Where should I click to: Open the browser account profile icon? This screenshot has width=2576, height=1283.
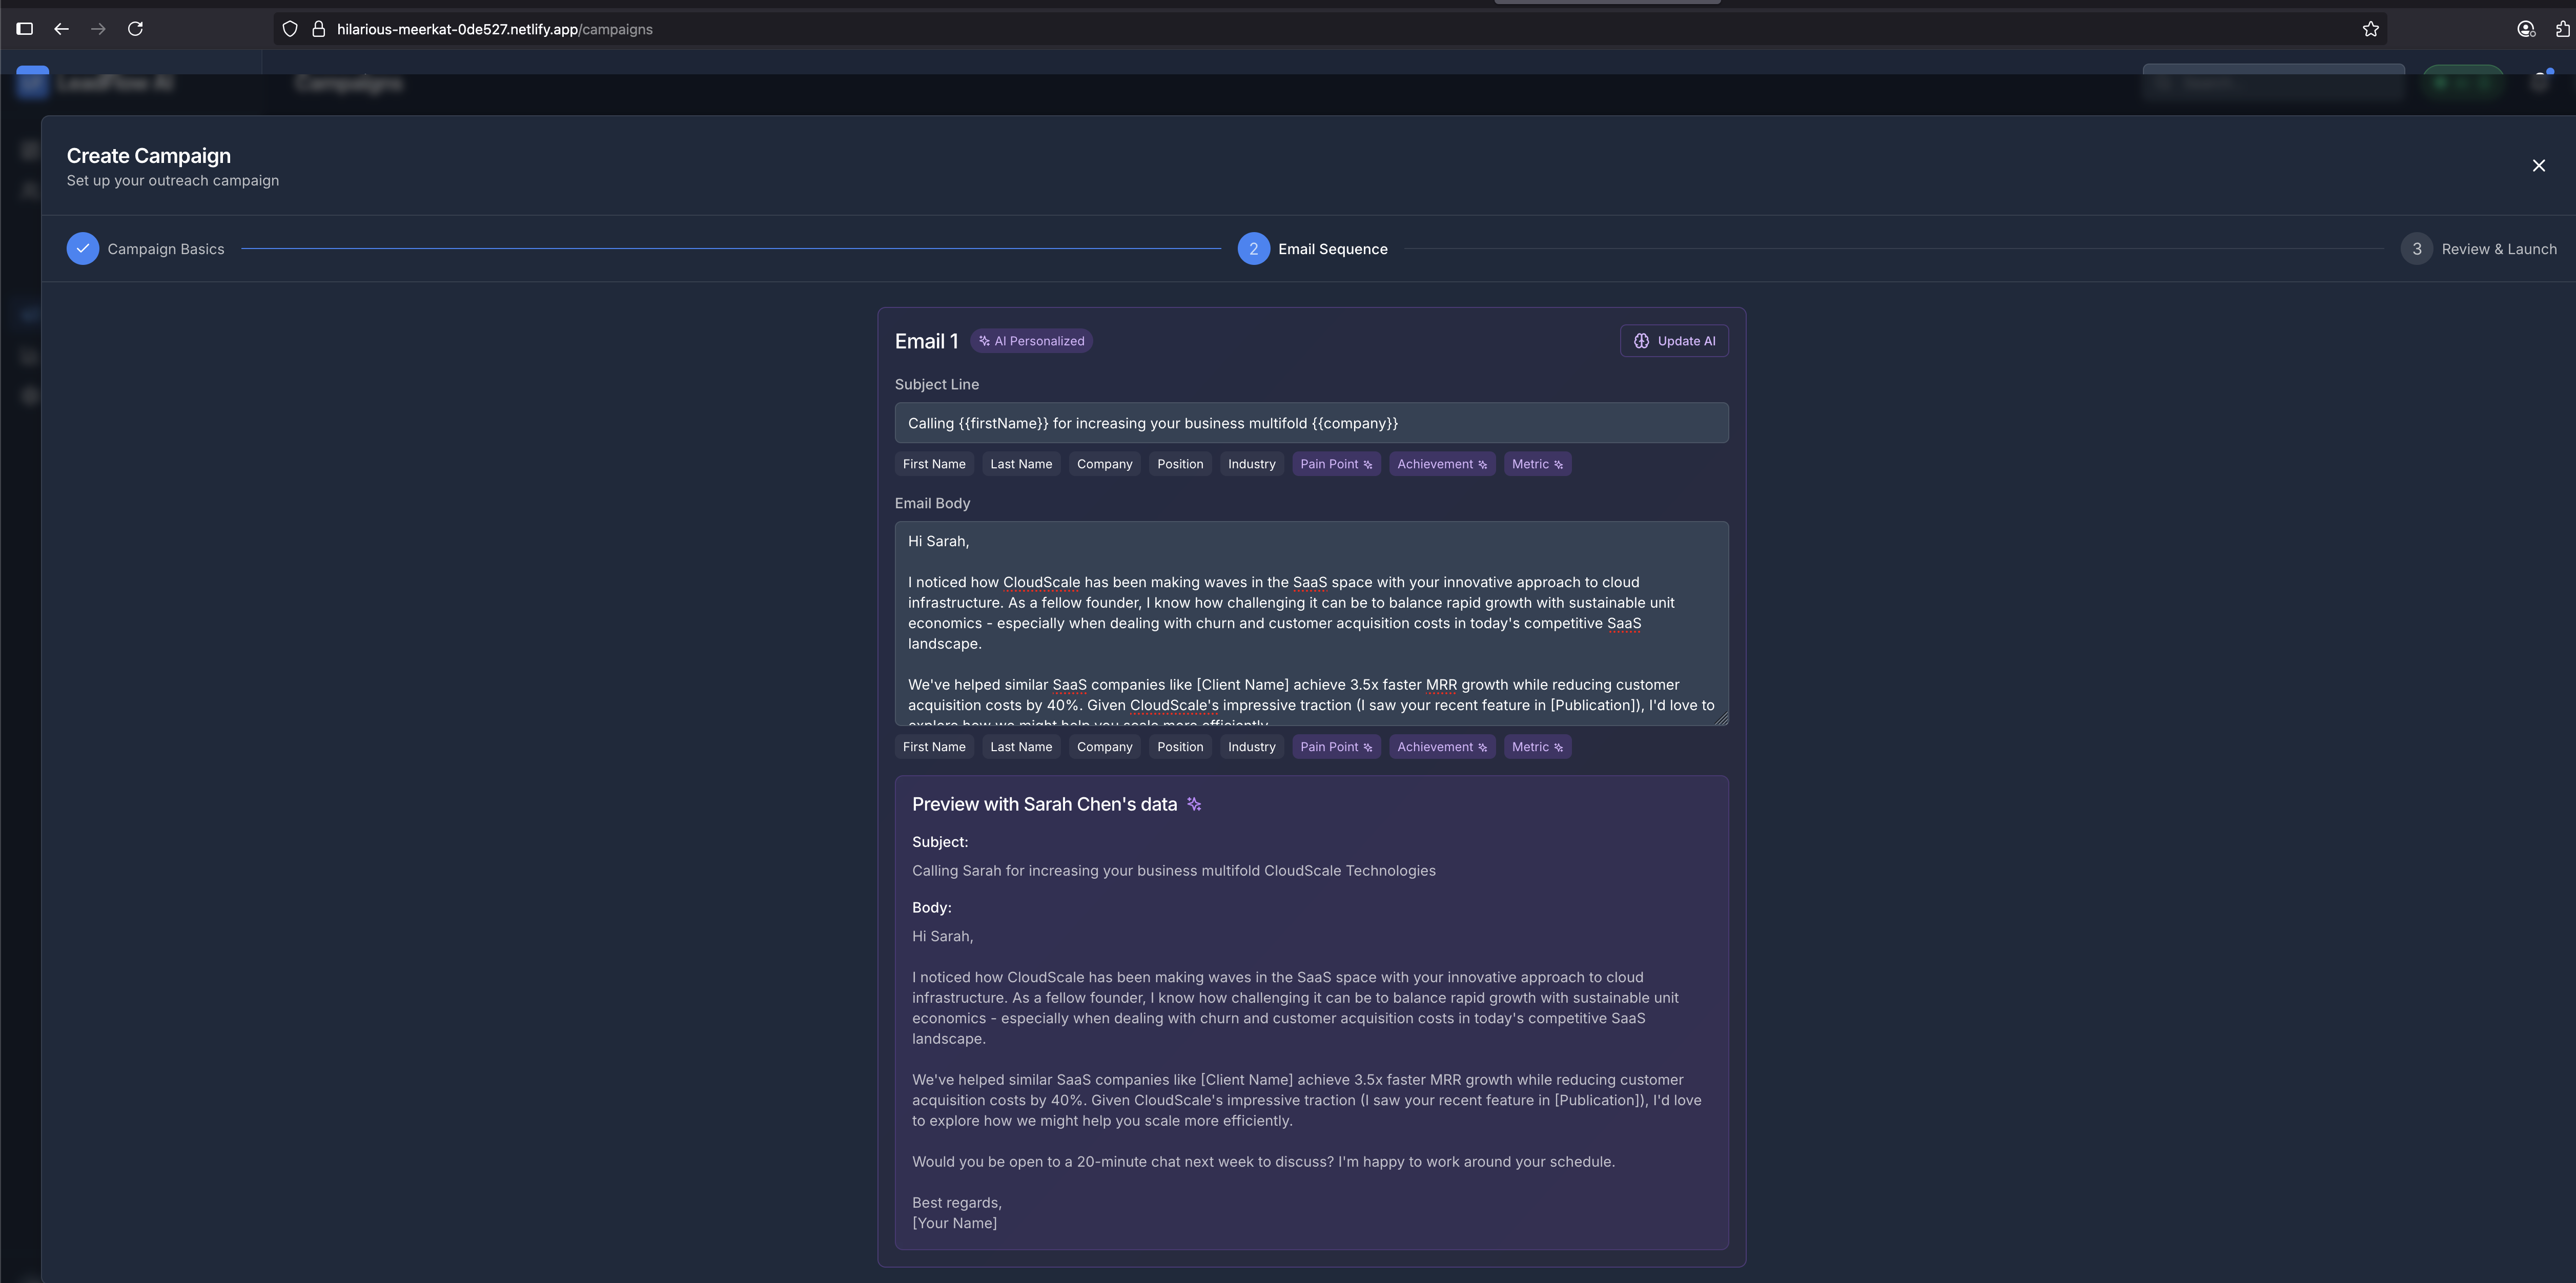point(2525,29)
